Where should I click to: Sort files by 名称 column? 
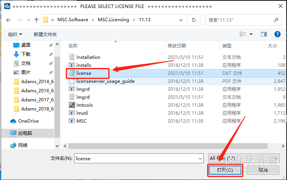(73, 46)
